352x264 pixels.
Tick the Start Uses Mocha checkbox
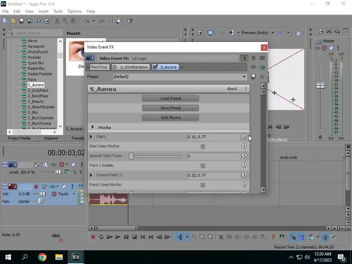pos(203,146)
